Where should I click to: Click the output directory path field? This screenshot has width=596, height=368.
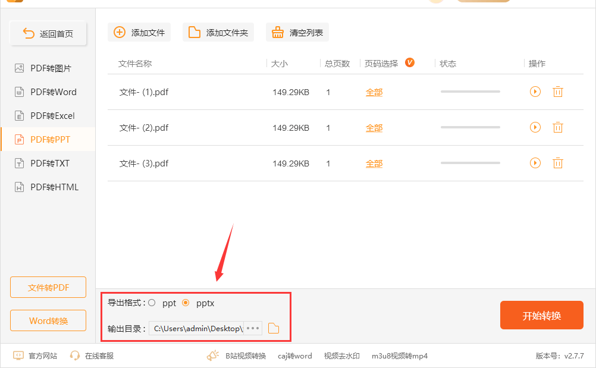coord(196,328)
